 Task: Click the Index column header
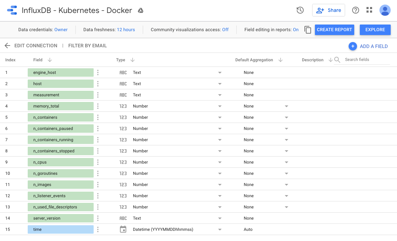coord(11,60)
